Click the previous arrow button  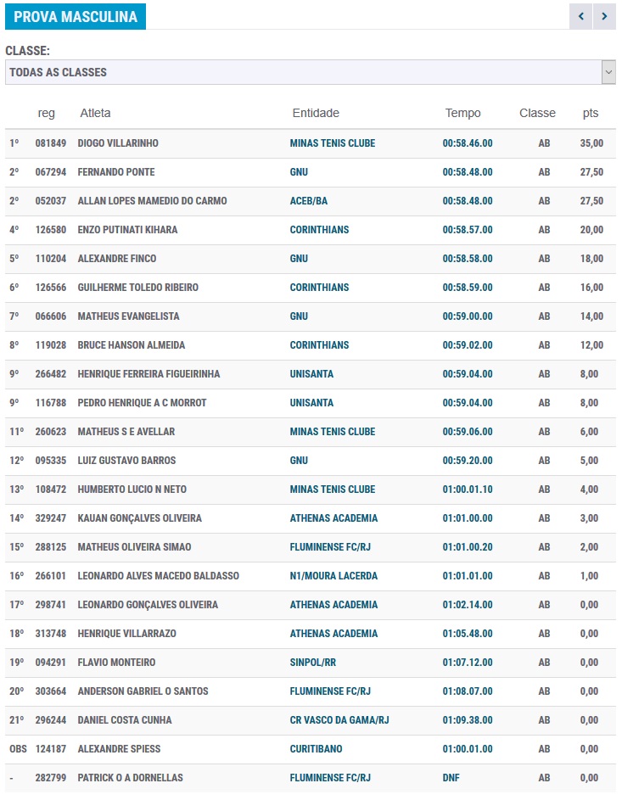580,16
